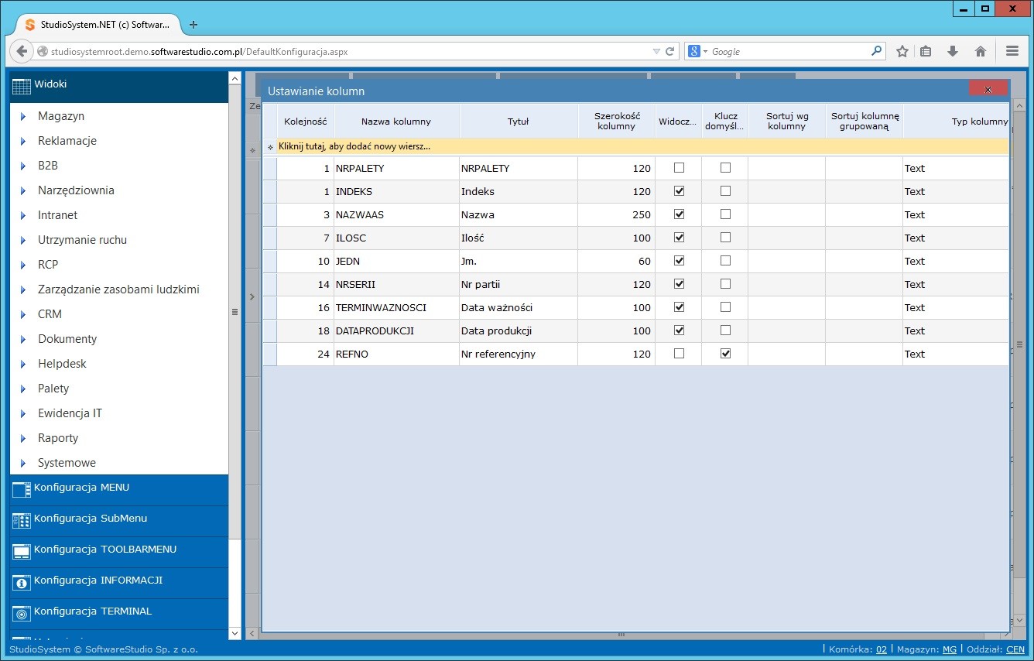Click 'Kliknij tutaj, aby dodać nowy wiersz'
The height and width of the screenshot is (661, 1034).
354,146
